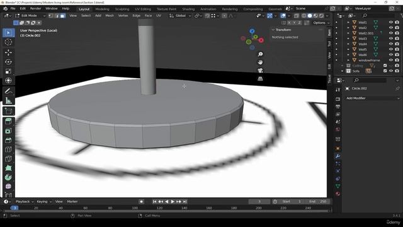
Task: Toggle X-ray view
Action: tap(296, 16)
